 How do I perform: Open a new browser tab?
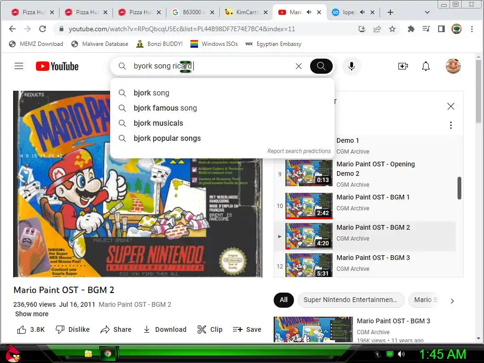coord(390,12)
